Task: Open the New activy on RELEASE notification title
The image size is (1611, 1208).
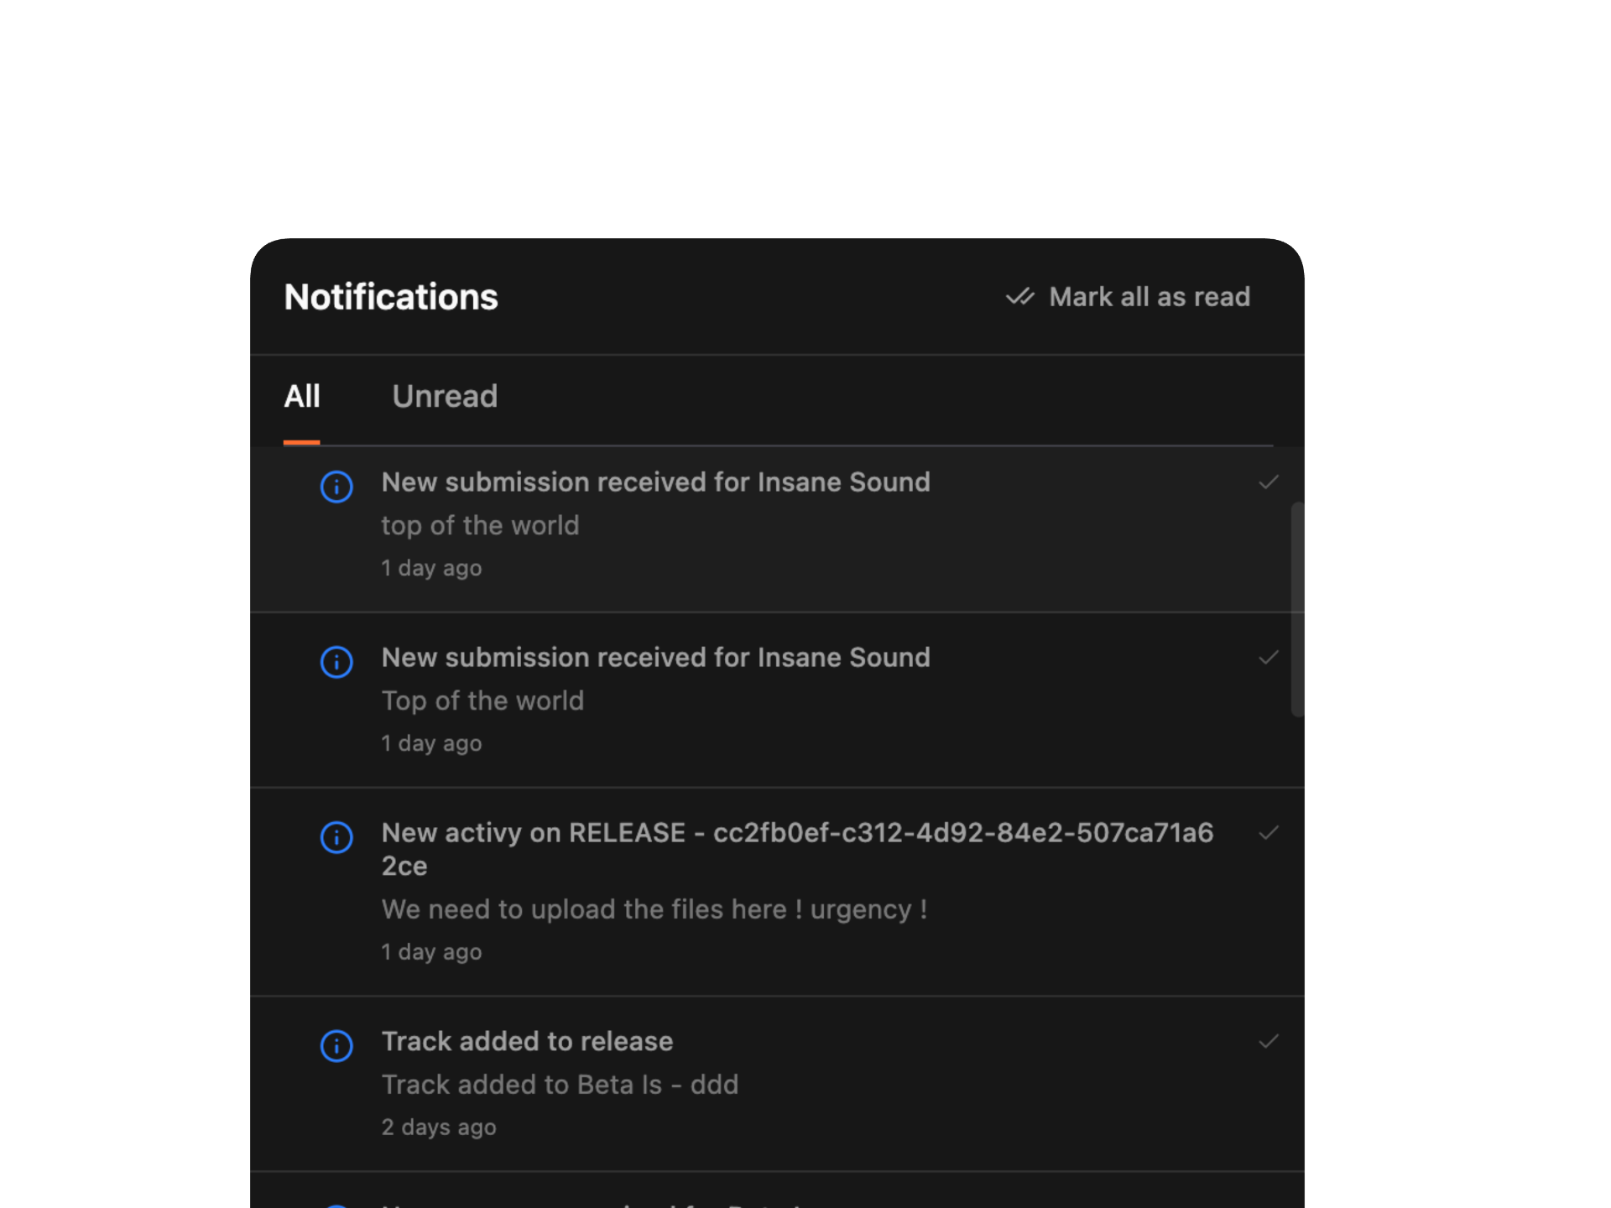Action: (796, 849)
